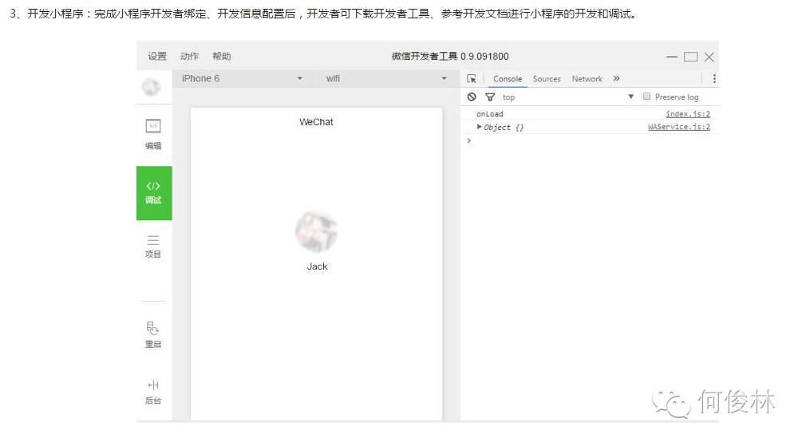The width and height of the screenshot is (802, 442).
Task: Open the 项目 project panel
Action: tap(153, 247)
